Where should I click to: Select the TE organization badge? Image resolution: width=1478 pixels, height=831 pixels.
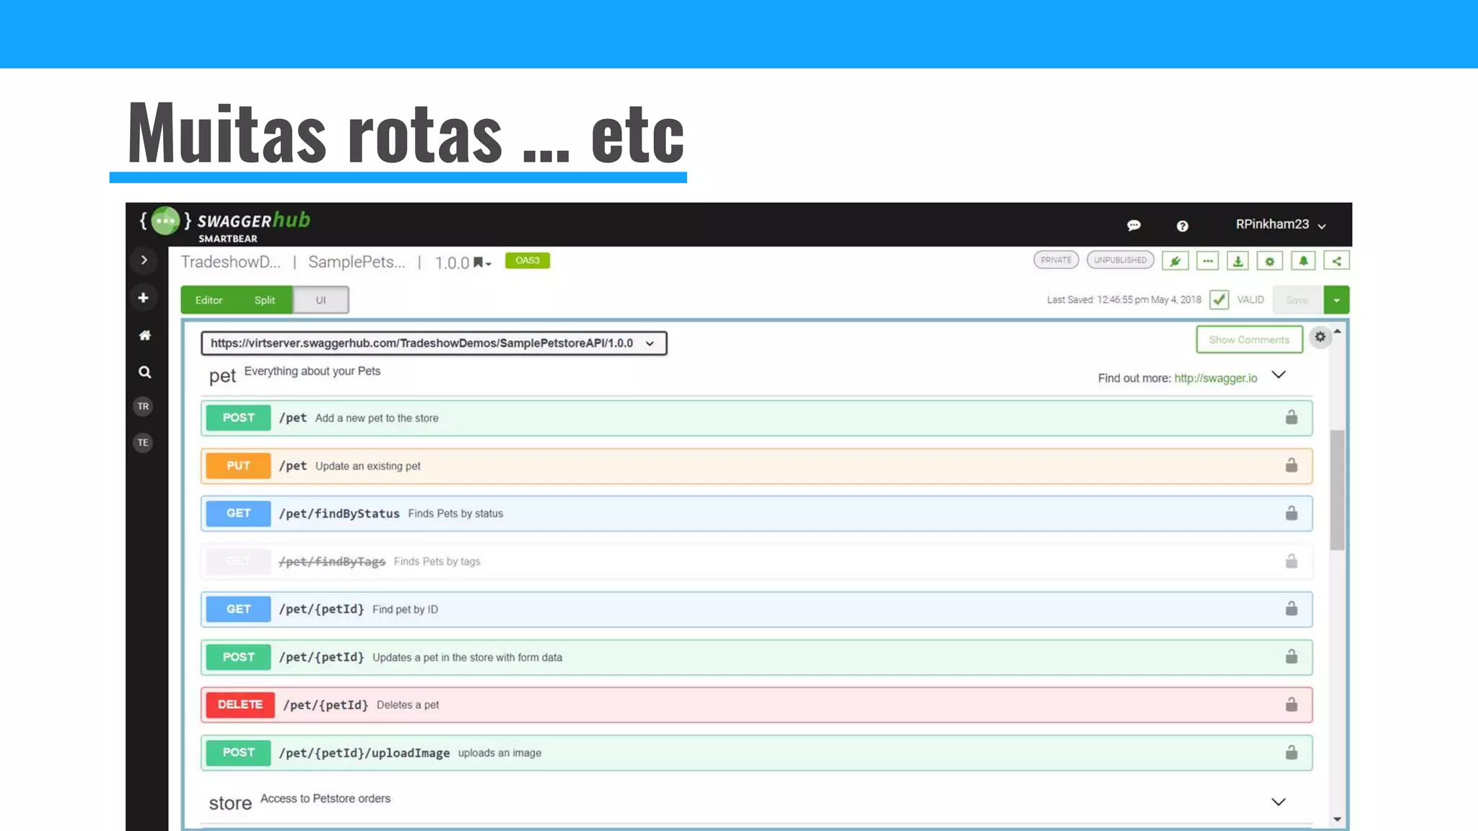click(143, 442)
